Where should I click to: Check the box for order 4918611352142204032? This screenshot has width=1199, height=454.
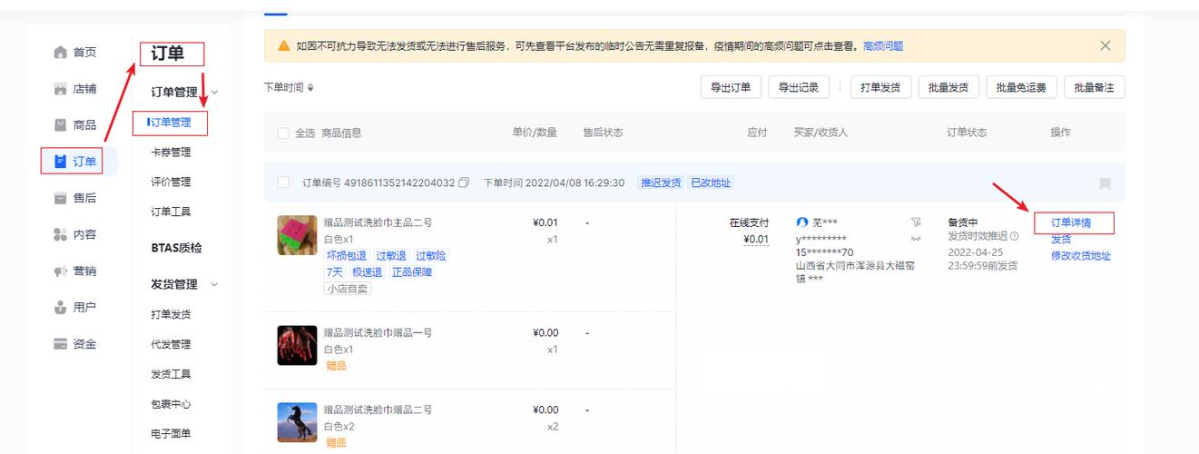click(282, 183)
